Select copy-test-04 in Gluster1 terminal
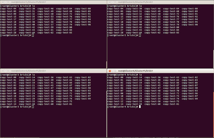214x138 pixels. (x=8, y=9)
